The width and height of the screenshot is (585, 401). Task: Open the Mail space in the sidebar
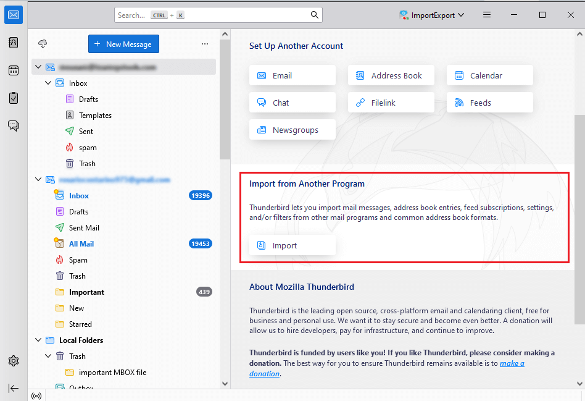pyautogui.click(x=14, y=15)
